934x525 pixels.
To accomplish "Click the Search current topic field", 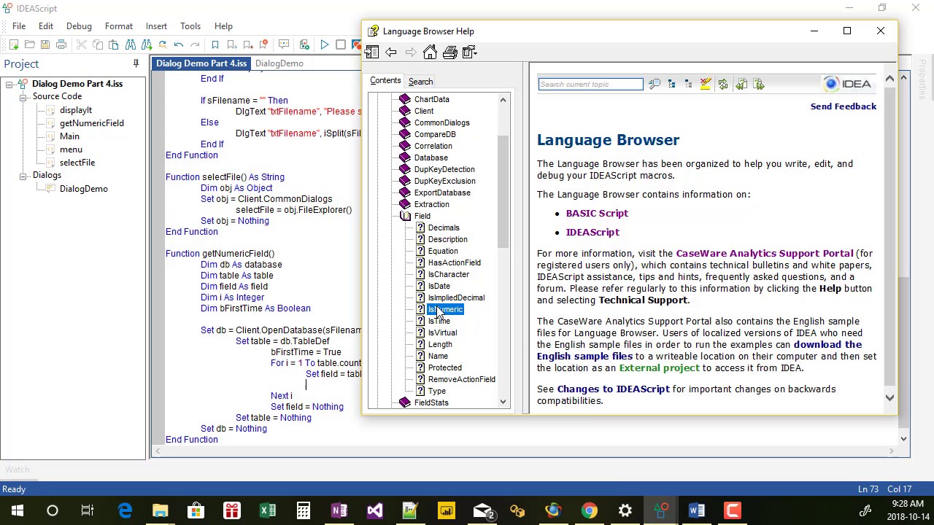I will (x=590, y=85).
